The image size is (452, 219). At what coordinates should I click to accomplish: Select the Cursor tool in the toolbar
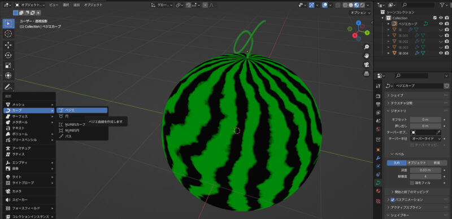[8, 34]
